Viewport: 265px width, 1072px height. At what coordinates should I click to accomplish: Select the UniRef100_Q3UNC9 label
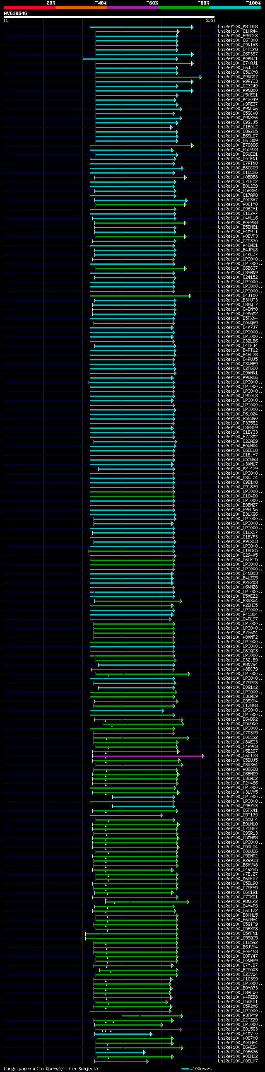coord(238,697)
